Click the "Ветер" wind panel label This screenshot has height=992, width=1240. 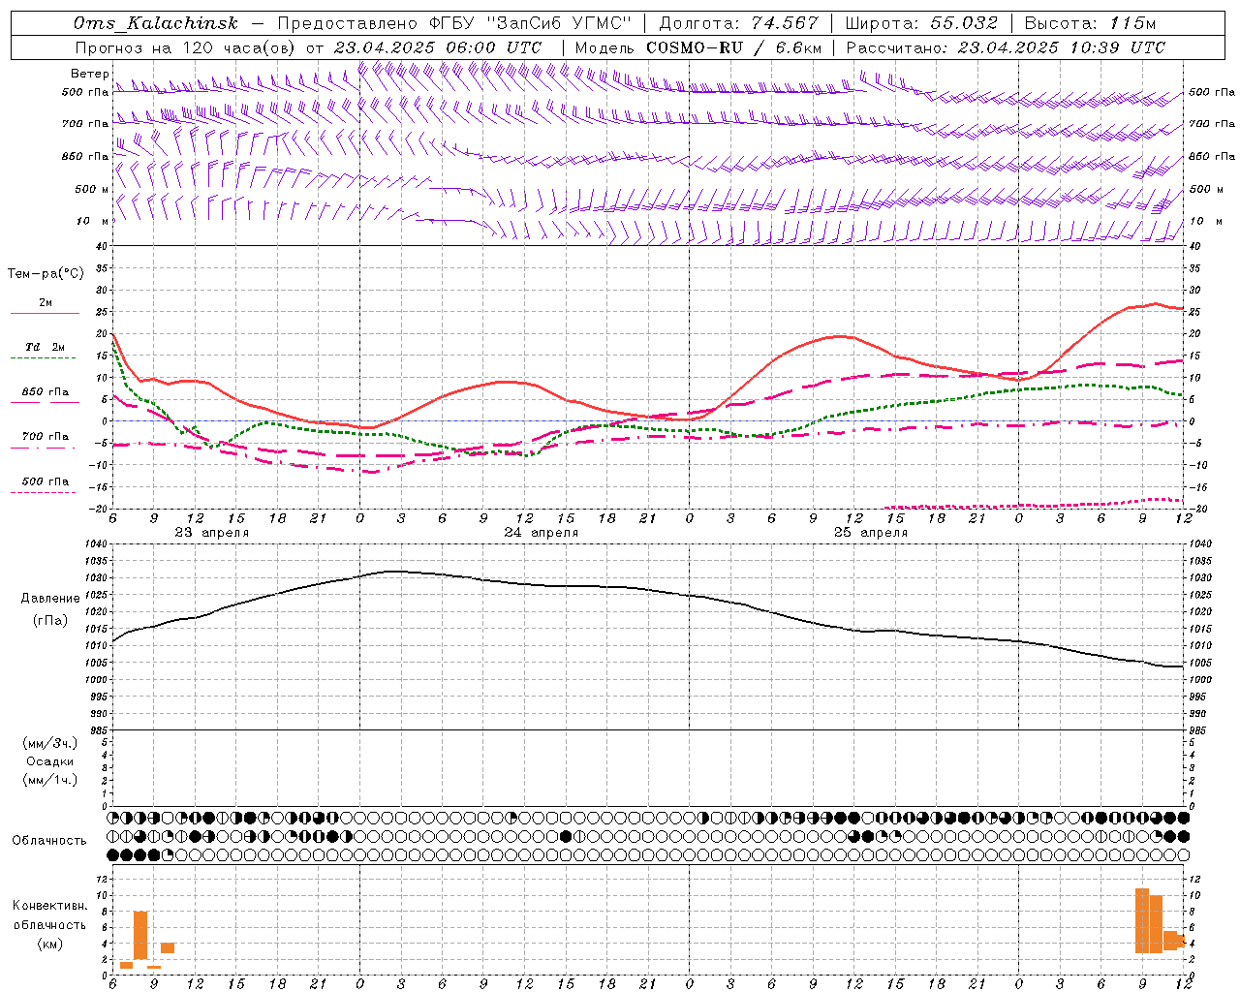[x=89, y=74]
